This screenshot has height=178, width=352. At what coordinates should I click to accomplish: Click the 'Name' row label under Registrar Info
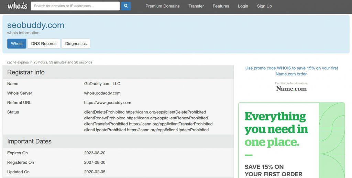[x=13, y=84]
